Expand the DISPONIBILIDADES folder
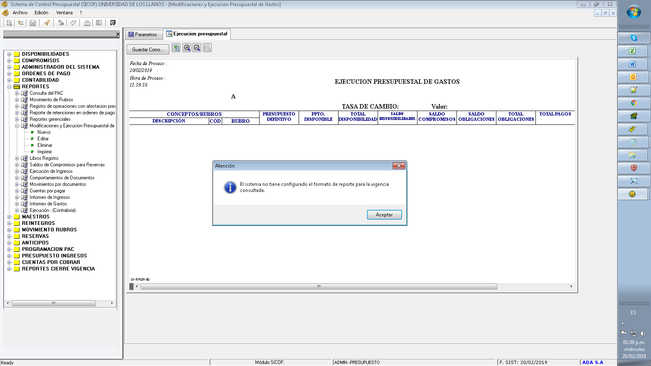Screen dimensions: 651x366 tap(9, 54)
